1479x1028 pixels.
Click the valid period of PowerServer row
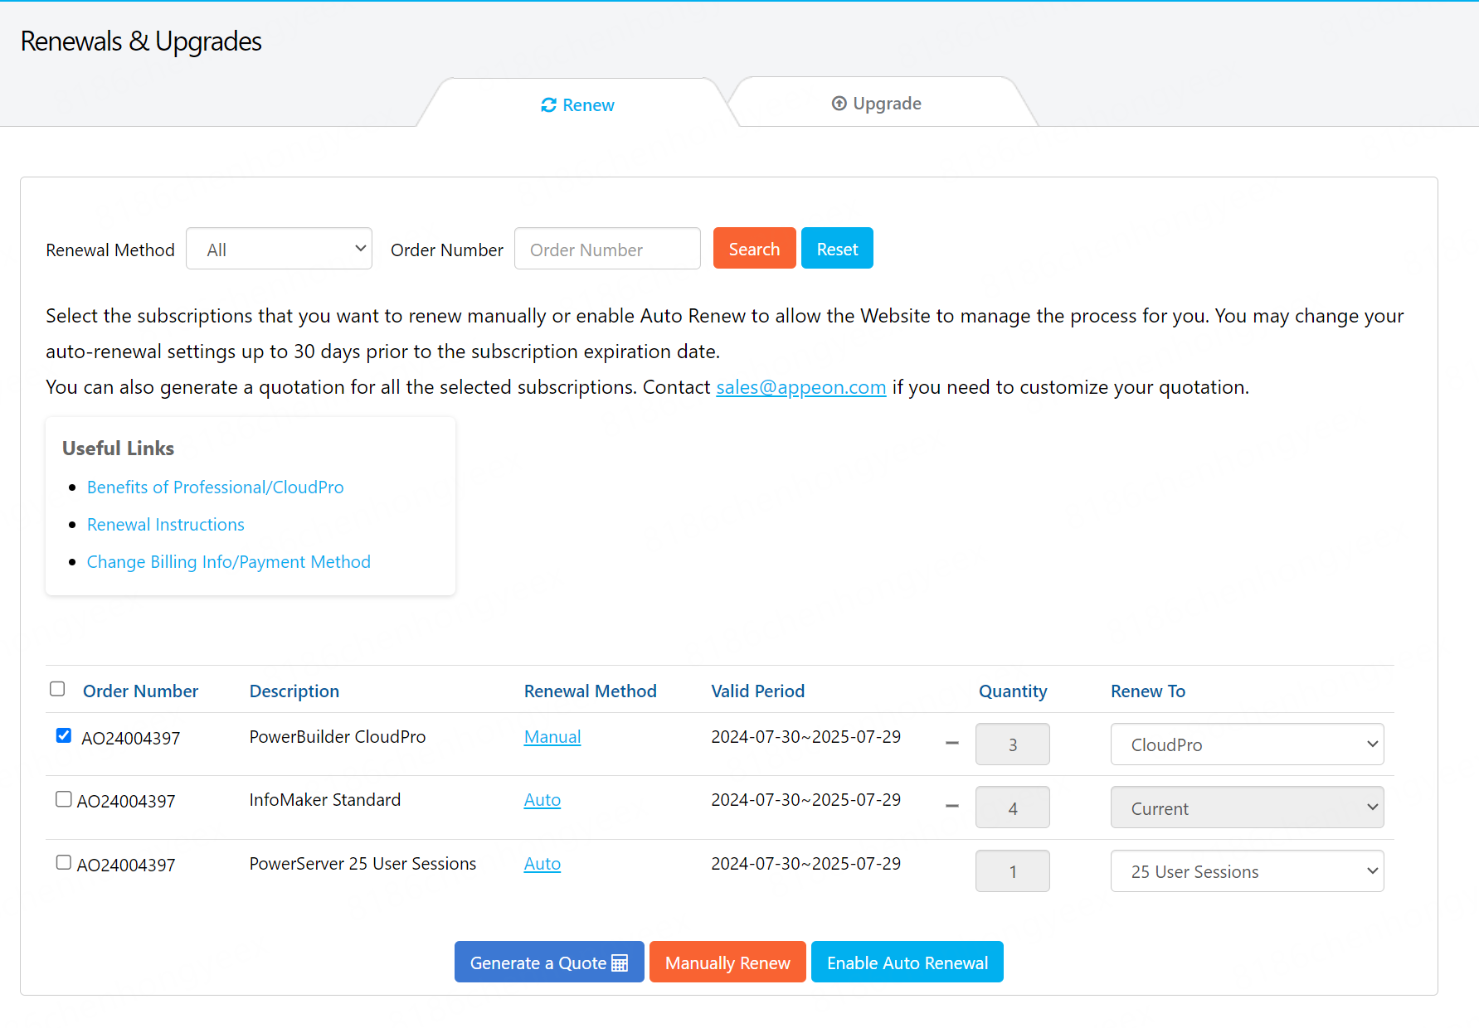(806, 864)
